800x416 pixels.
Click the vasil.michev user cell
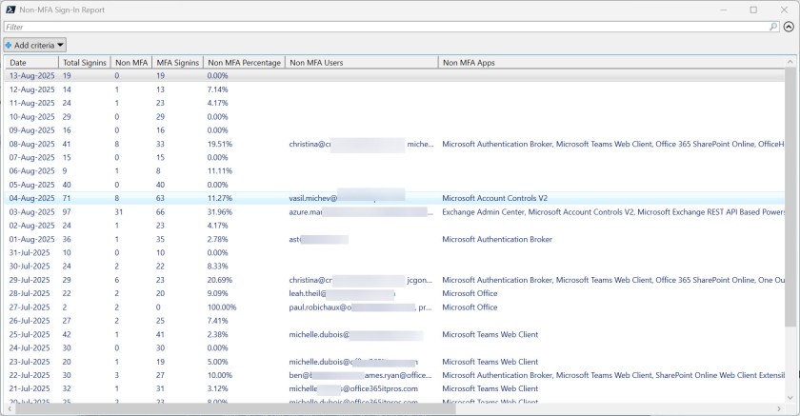tap(347, 198)
